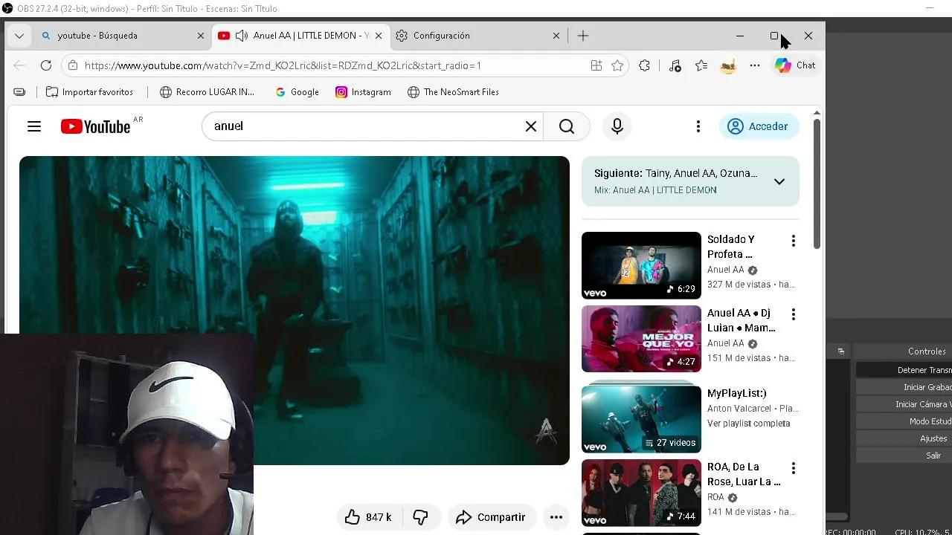The height and width of the screenshot is (535, 952).
Task: Expand the Mix playlist chevron
Action: (x=779, y=181)
